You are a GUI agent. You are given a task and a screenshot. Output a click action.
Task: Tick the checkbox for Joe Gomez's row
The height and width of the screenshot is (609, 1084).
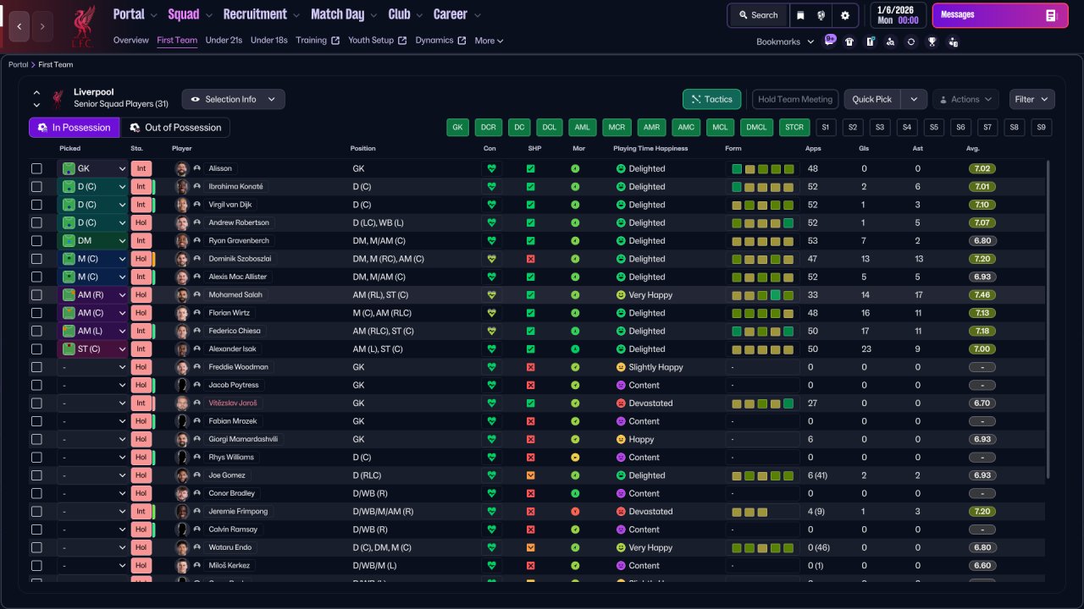click(36, 475)
